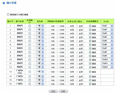Expand the VLAN12 dropdown for port 12
The height and width of the screenshot is (94, 116).
pyautogui.click(x=107, y=67)
